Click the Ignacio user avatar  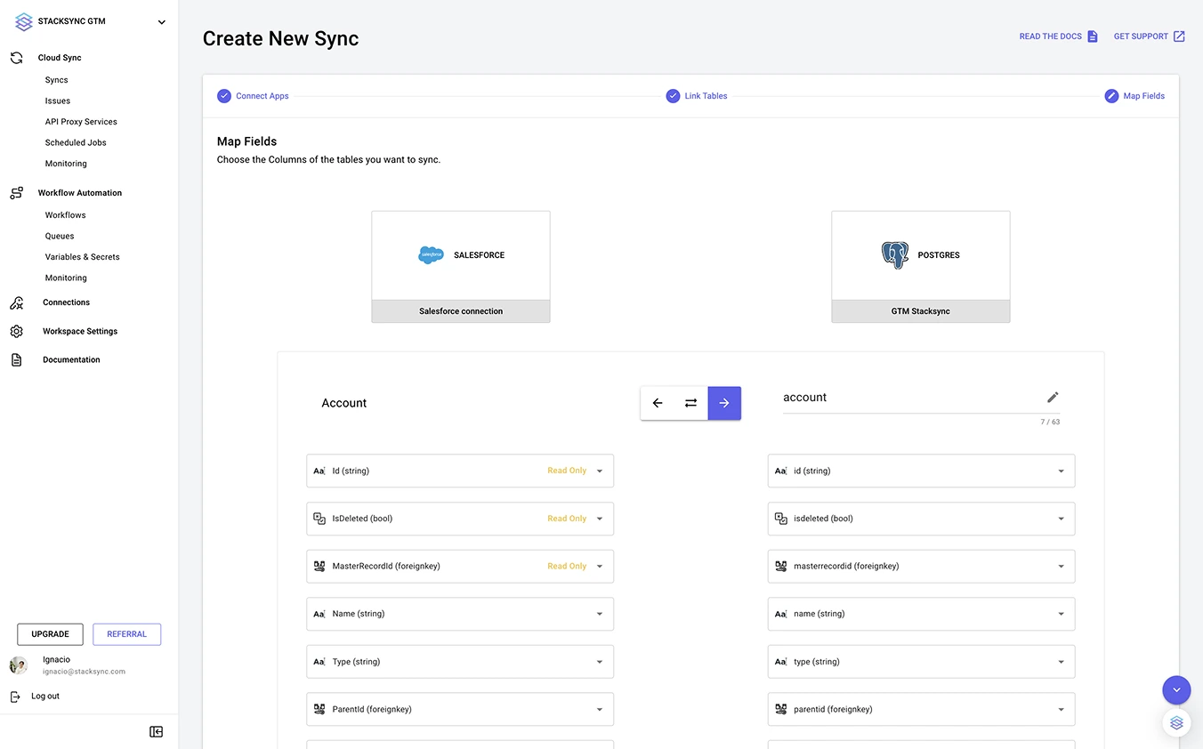18,665
